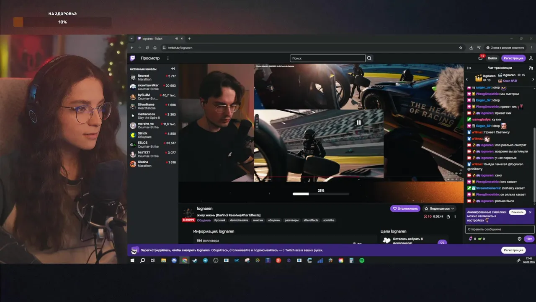Screen dimensions: 536x302
Task: Open the Просмотр browse tab
Action: click(150, 58)
